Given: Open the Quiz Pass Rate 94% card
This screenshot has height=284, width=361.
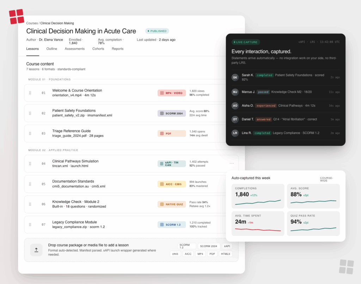Looking at the screenshot, I should click(313, 223).
